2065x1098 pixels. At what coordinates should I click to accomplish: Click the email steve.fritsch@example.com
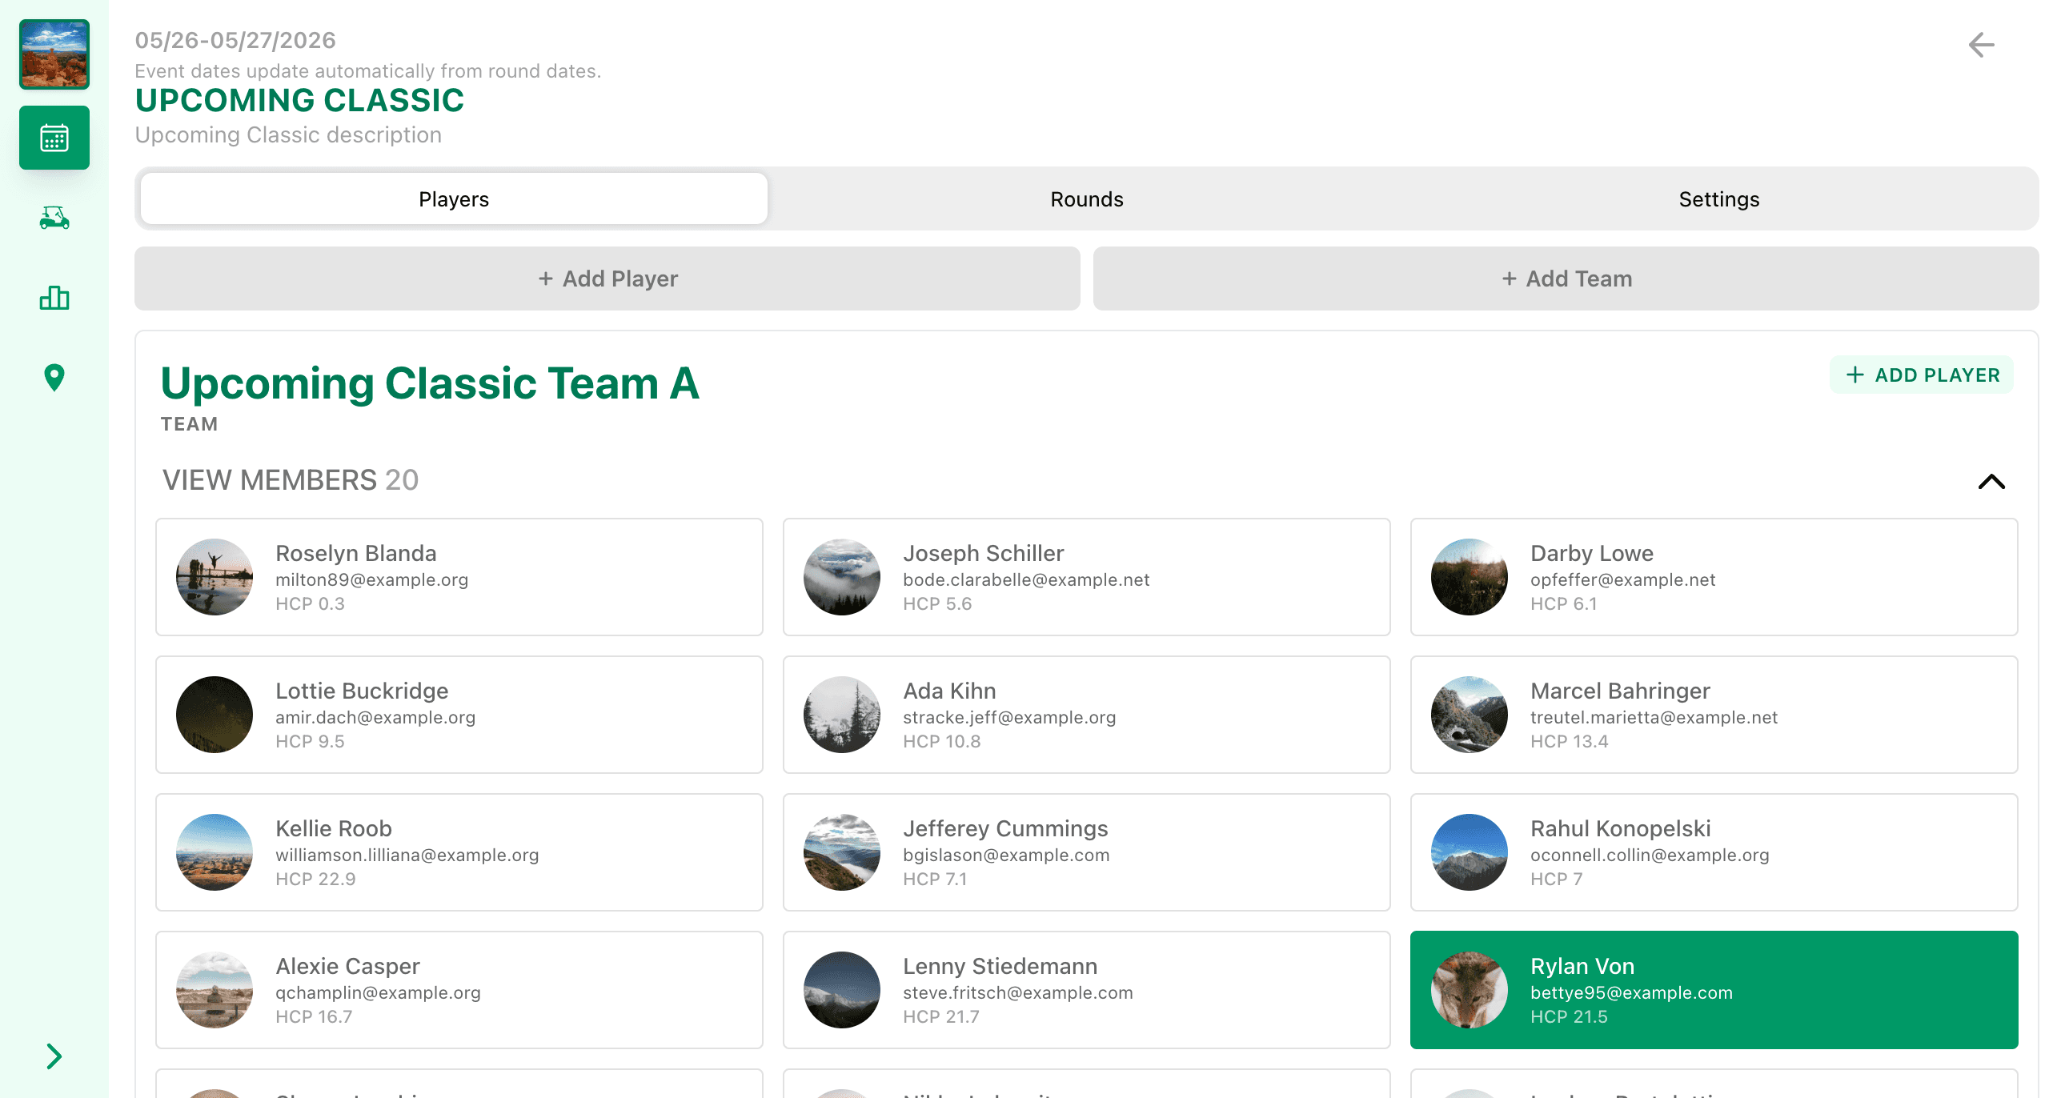[1018, 993]
